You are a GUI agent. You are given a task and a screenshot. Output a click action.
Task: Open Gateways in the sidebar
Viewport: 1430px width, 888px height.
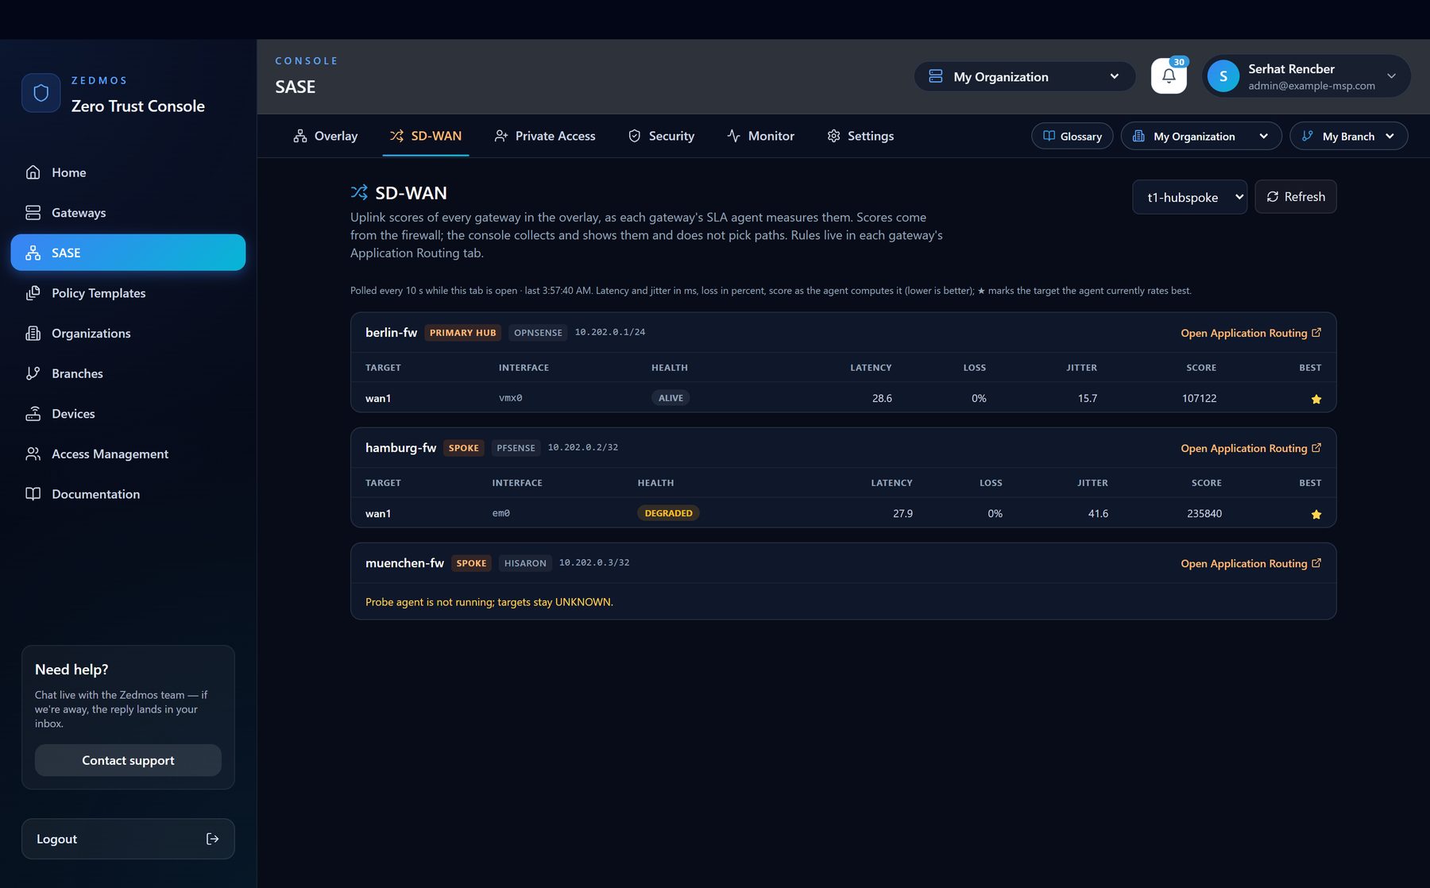tap(128, 213)
